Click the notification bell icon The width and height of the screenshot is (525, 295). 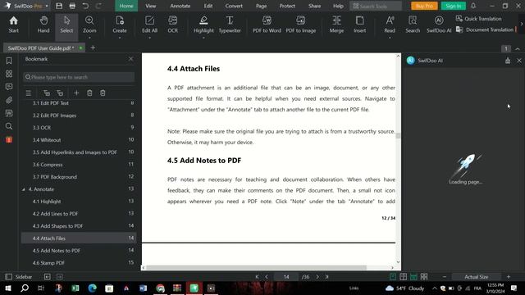(473, 6)
